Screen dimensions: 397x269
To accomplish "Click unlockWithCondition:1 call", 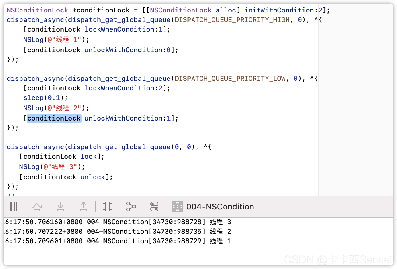I will click(127, 118).
